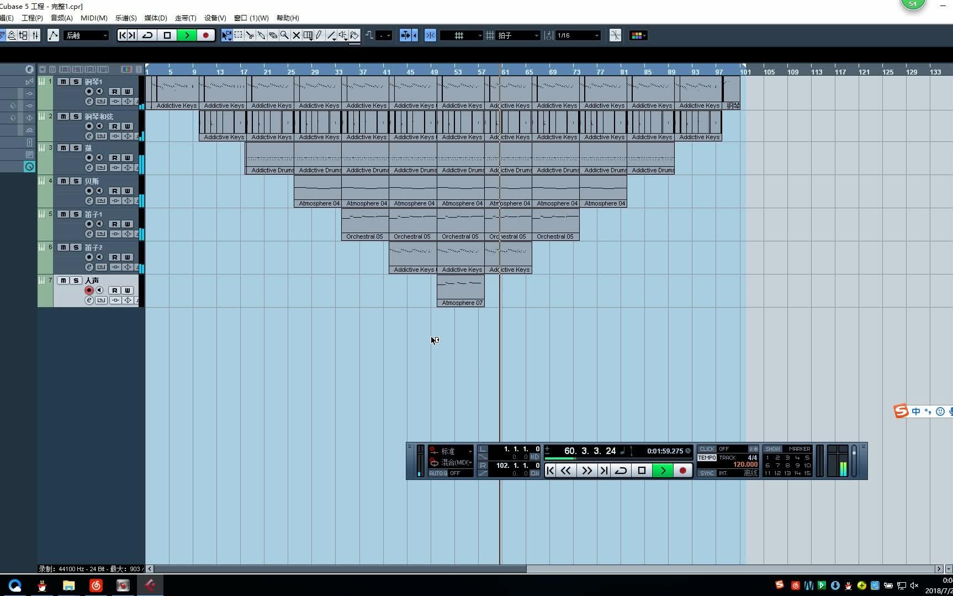Image resolution: width=953 pixels, height=596 pixels.
Task: Open the 音频(A) menu
Action: click(x=62, y=18)
